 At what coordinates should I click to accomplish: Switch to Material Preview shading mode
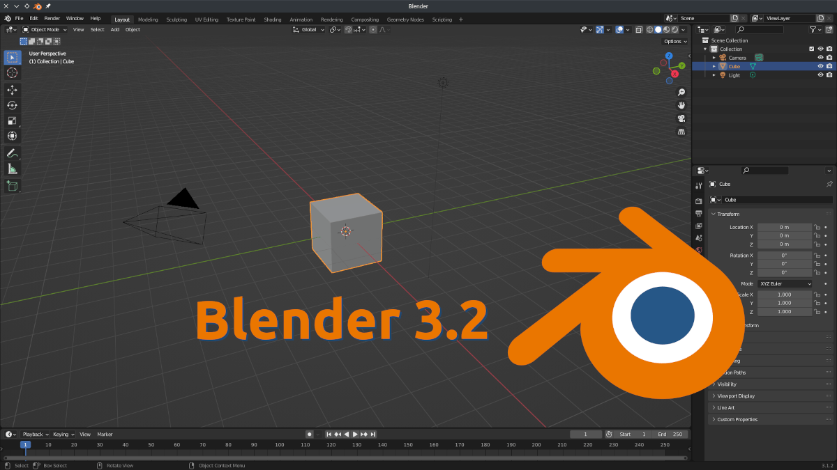coord(665,29)
